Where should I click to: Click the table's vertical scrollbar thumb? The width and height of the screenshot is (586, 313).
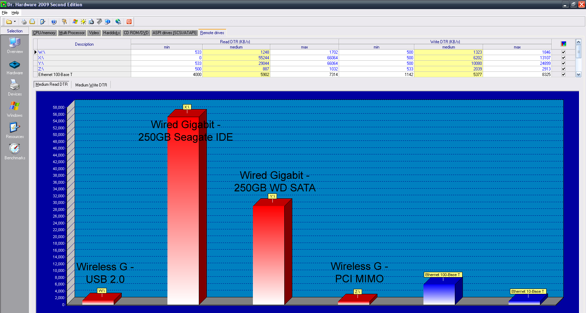coord(578,51)
